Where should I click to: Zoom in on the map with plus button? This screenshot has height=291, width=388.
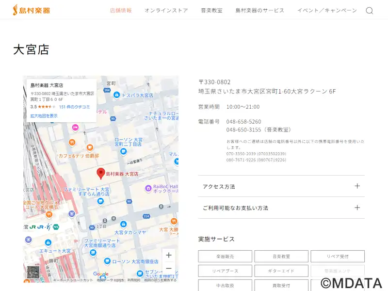pyautogui.click(x=168, y=255)
